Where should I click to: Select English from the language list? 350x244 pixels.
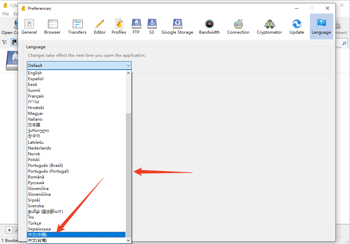(76, 73)
